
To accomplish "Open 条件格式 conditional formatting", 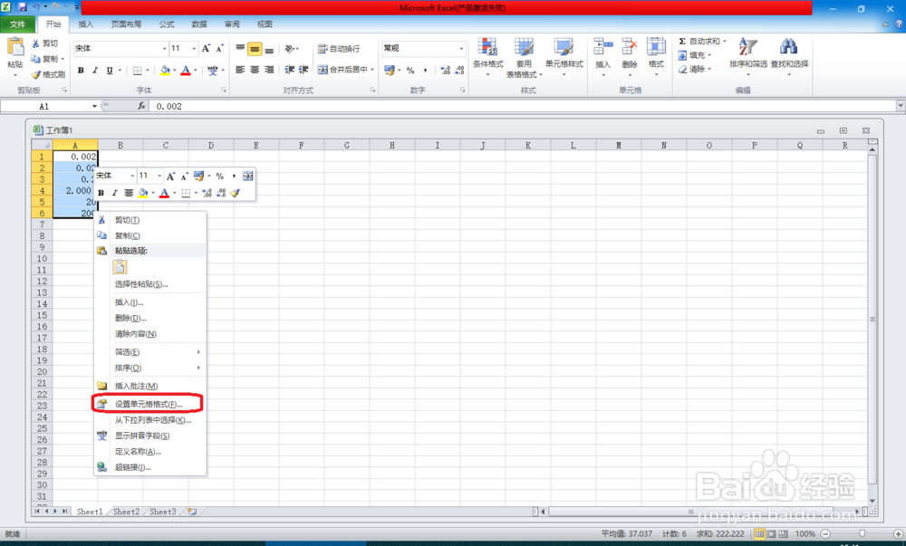I will [487, 57].
